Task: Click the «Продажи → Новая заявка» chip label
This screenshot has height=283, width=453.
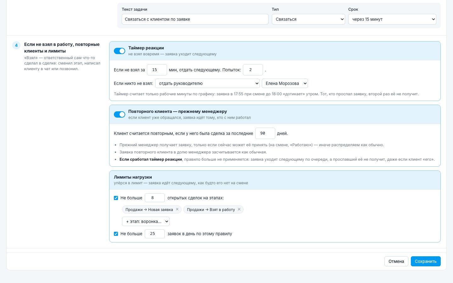Action: click(x=149, y=209)
